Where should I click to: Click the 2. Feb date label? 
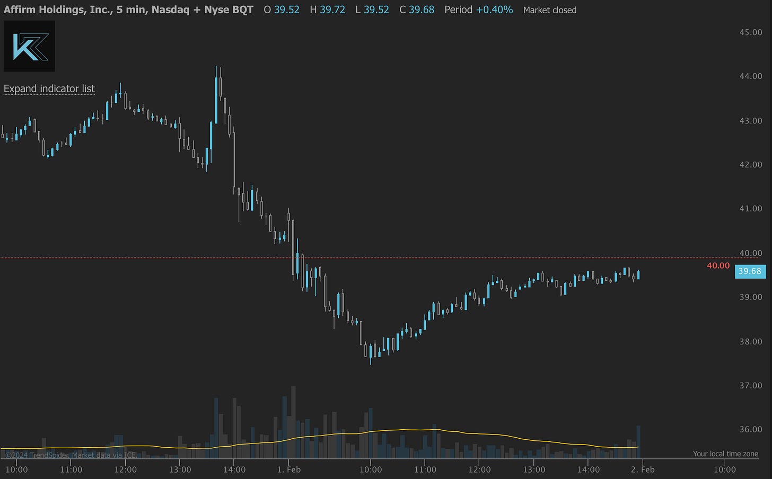coord(643,469)
